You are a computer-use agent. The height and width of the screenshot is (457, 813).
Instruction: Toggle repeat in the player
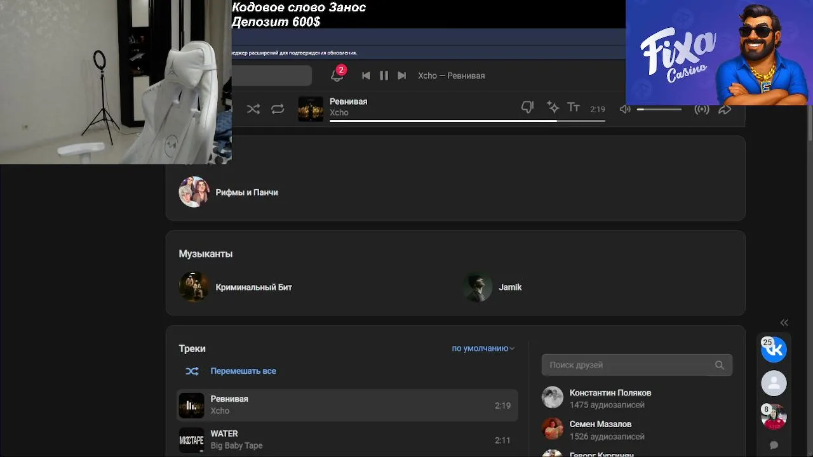[x=278, y=109]
